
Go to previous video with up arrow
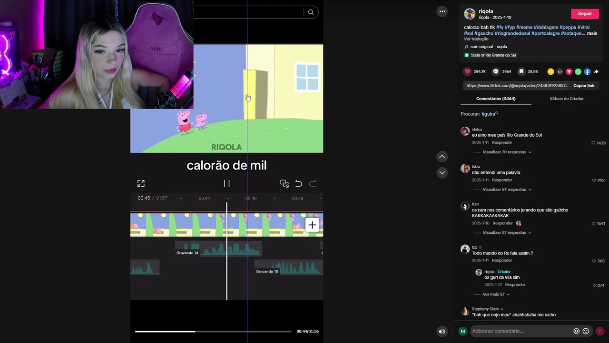[442, 157]
